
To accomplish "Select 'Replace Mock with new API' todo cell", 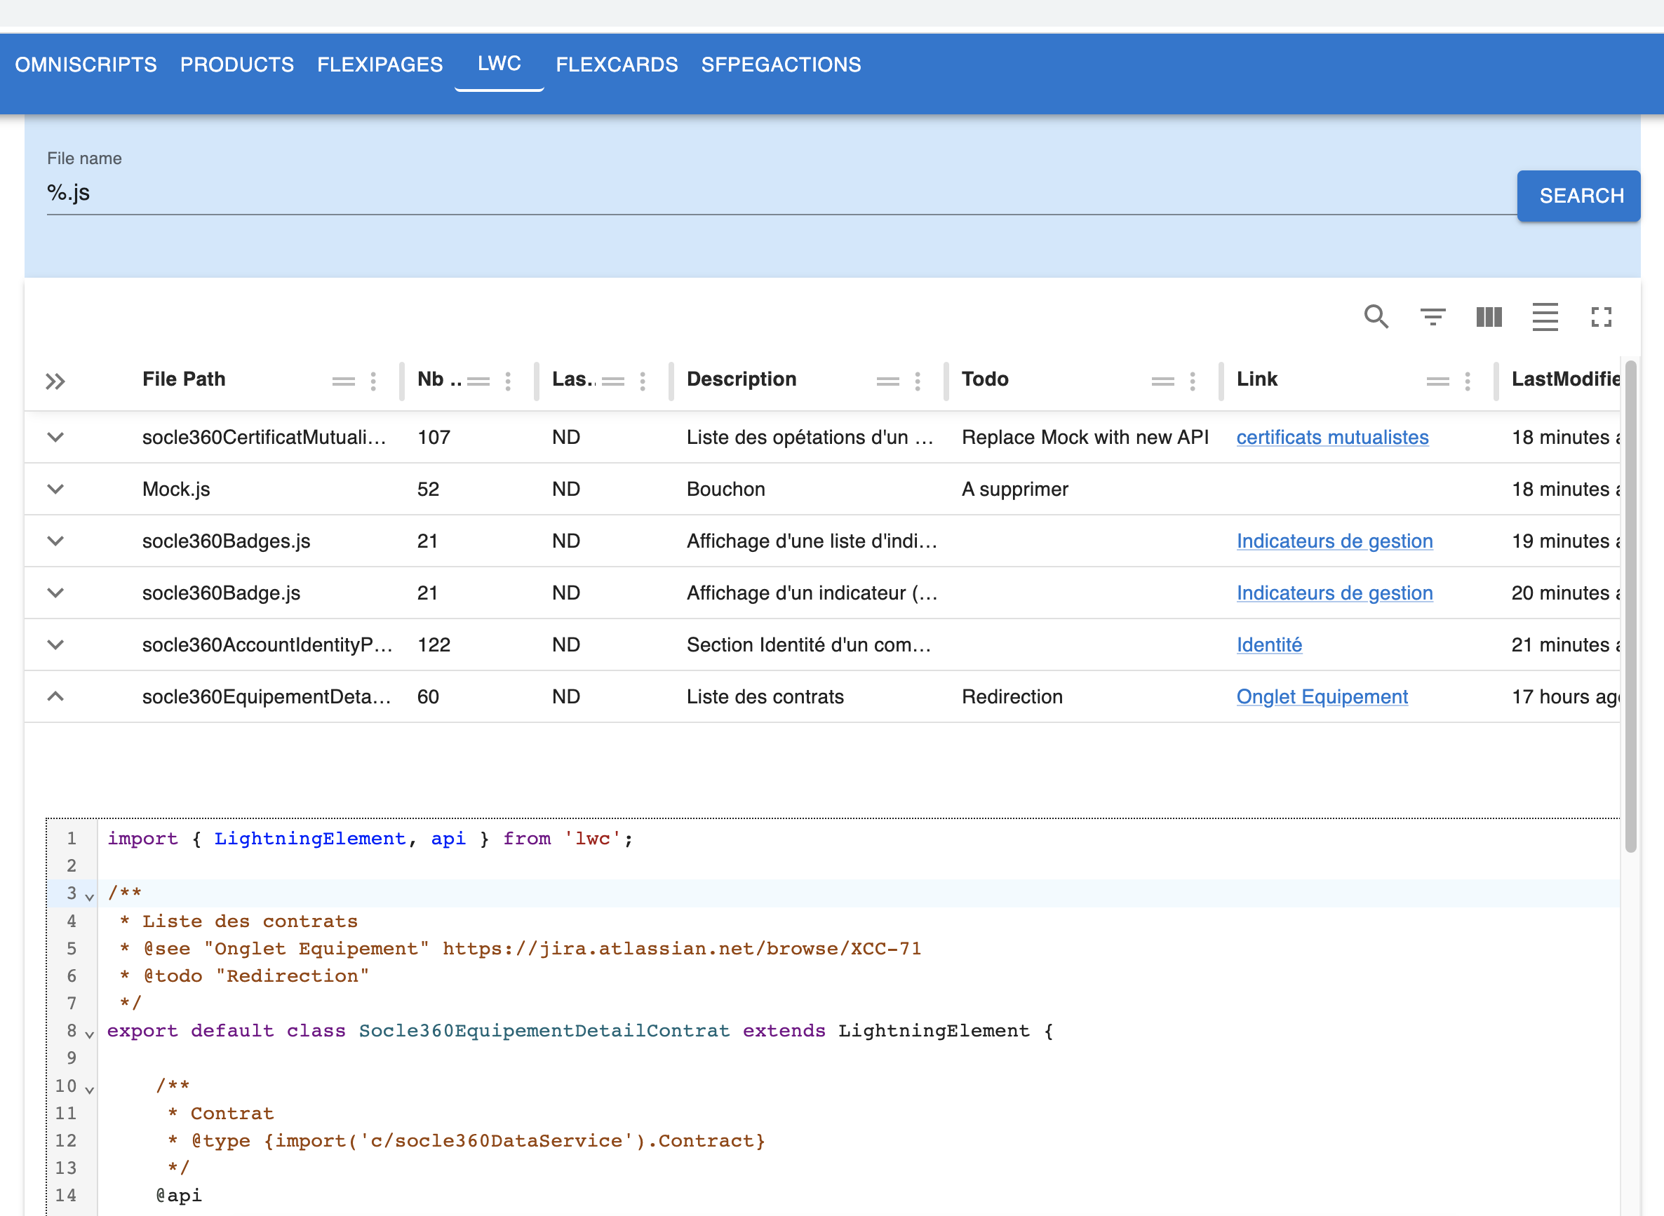I will 1085,437.
